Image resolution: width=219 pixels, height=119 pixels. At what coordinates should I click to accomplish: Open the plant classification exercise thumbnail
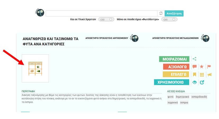point(35,68)
